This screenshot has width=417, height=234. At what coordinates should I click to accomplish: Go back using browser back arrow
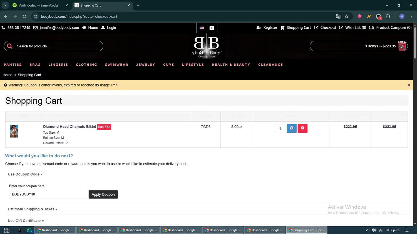click(6, 16)
